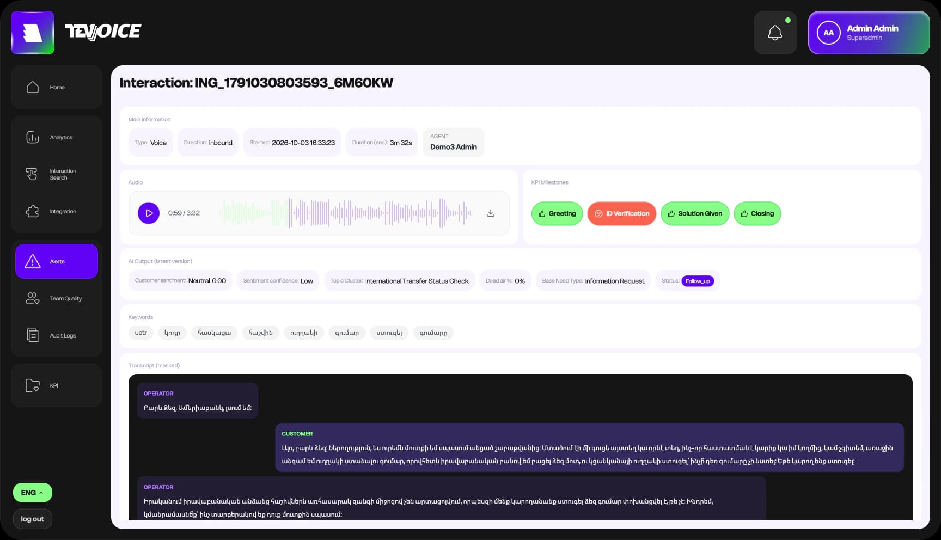Click the Follow_up status badge
941x540 pixels.
click(698, 281)
